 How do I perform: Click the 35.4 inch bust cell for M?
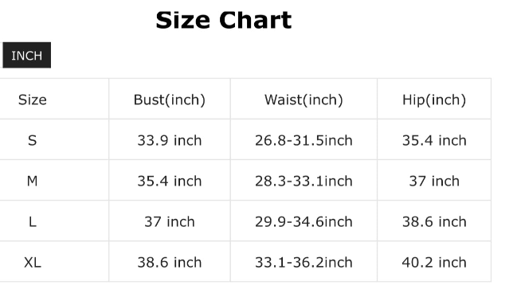click(x=170, y=181)
